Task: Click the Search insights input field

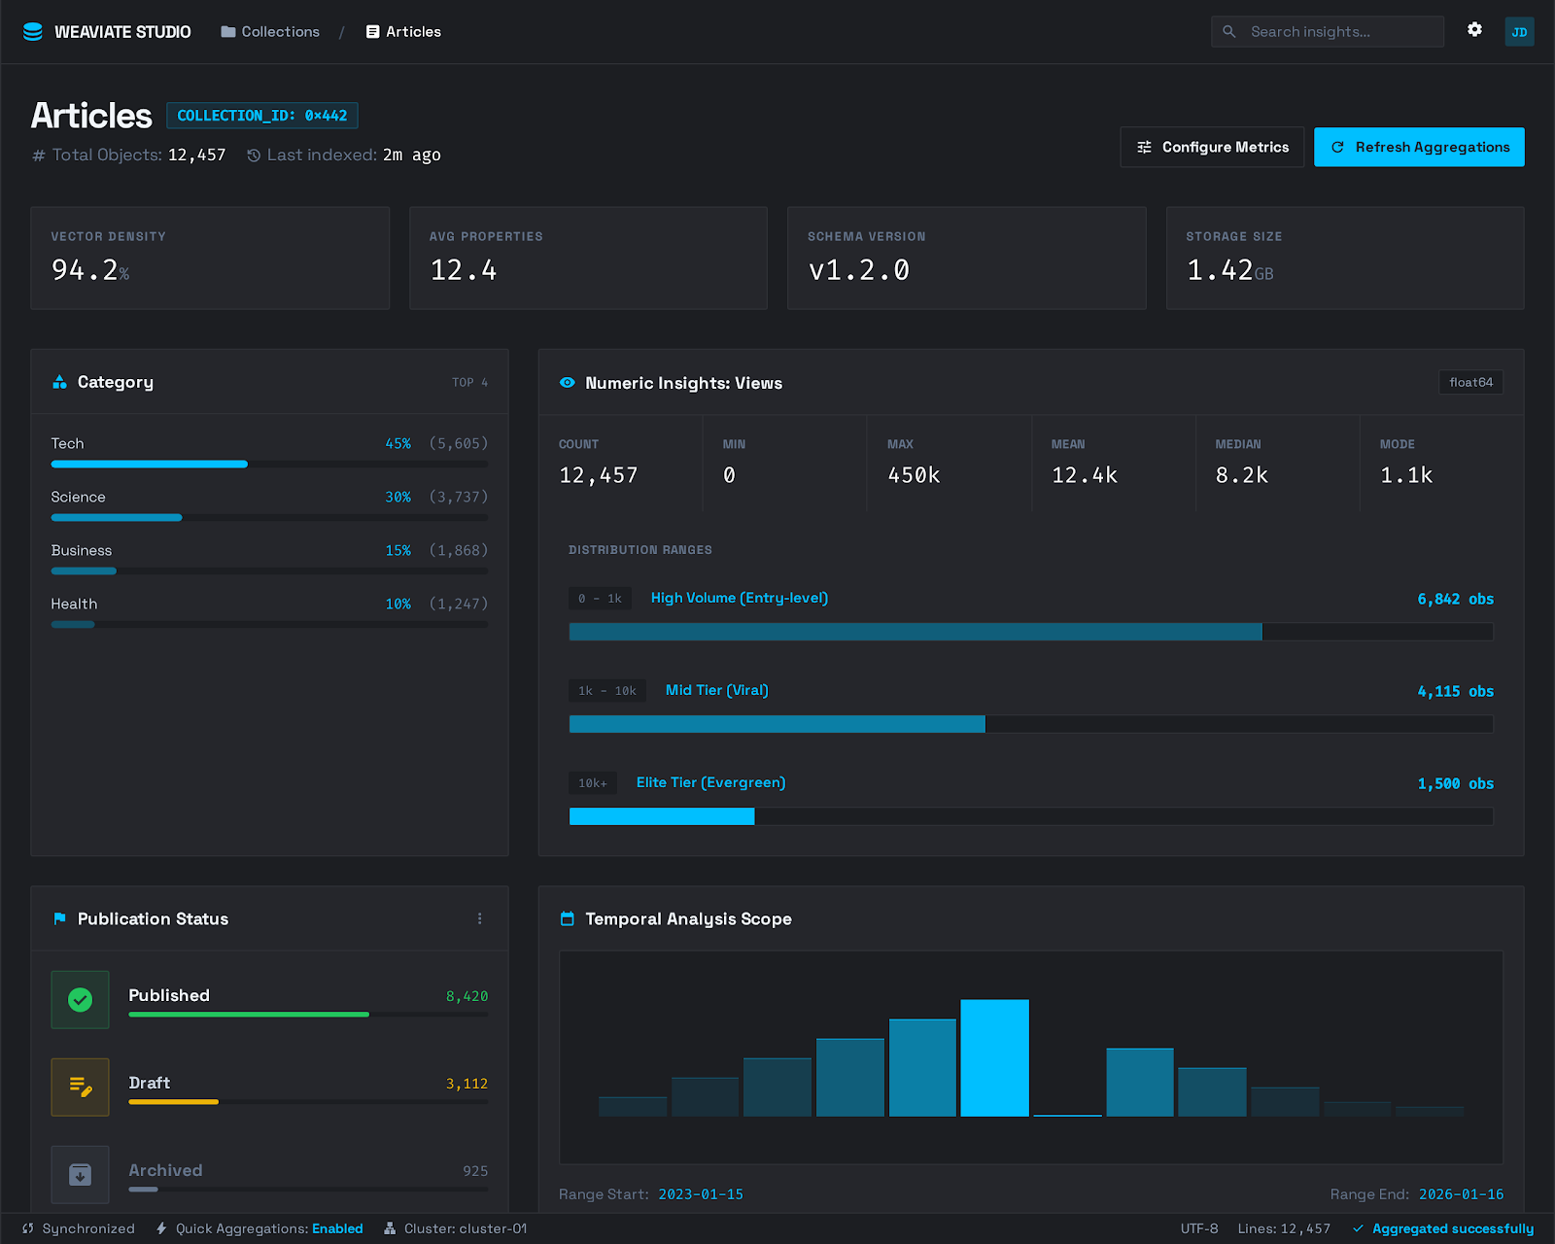Action: (x=1328, y=32)
